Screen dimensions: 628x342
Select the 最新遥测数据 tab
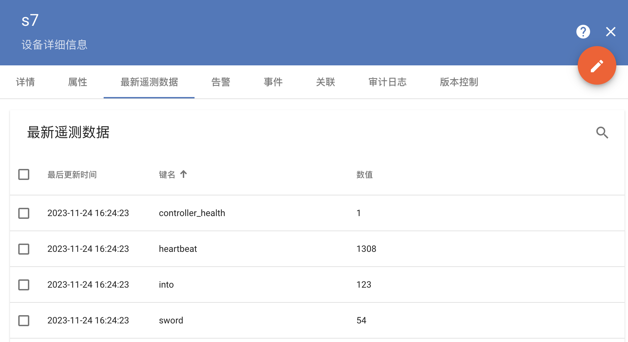coord(149,82)
